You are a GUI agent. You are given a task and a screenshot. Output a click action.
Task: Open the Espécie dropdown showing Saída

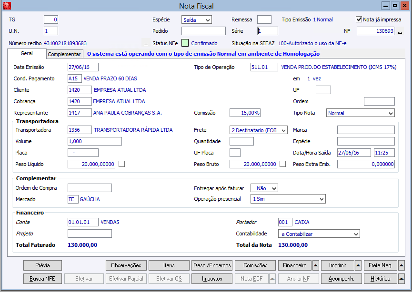tap(197, 20)
